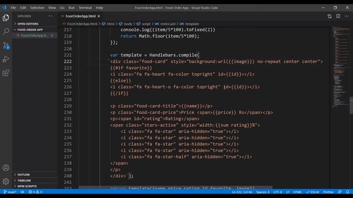Click the restoCard breadcrumb segment

click(x=168, y=24)
